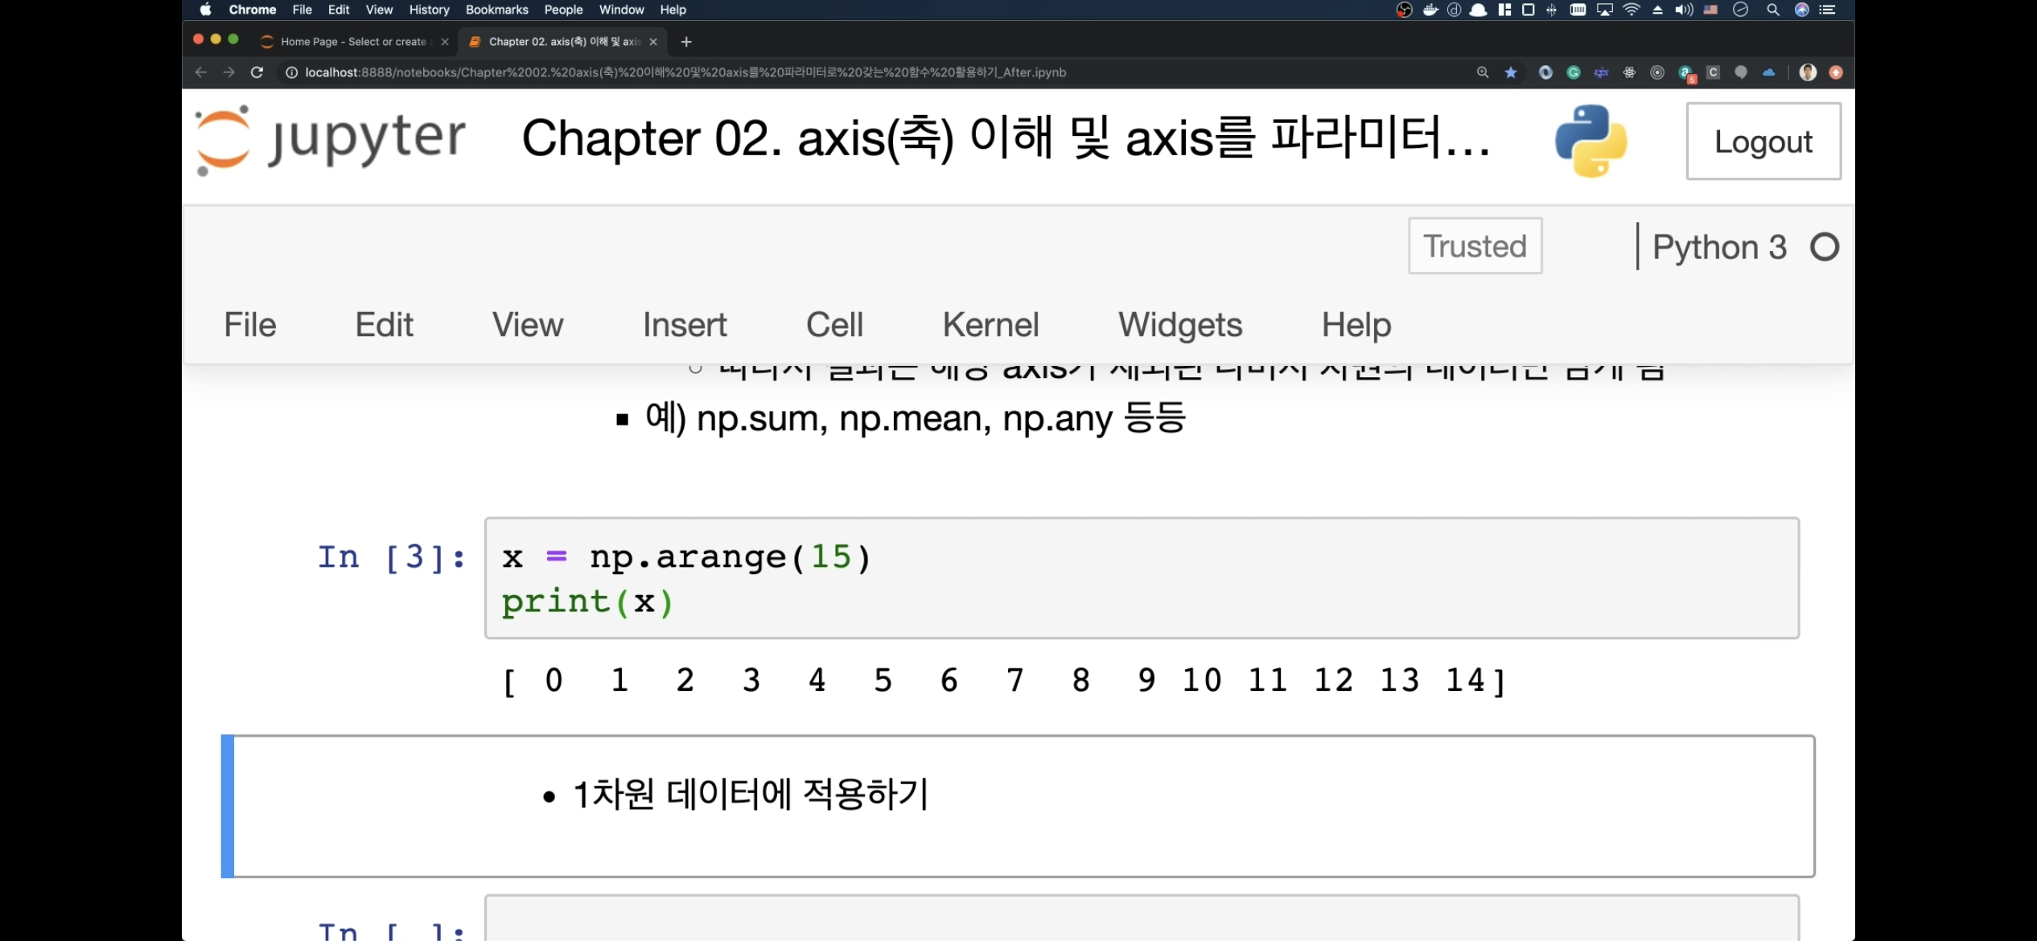Open the Widgets menu

pos(1180,325)
